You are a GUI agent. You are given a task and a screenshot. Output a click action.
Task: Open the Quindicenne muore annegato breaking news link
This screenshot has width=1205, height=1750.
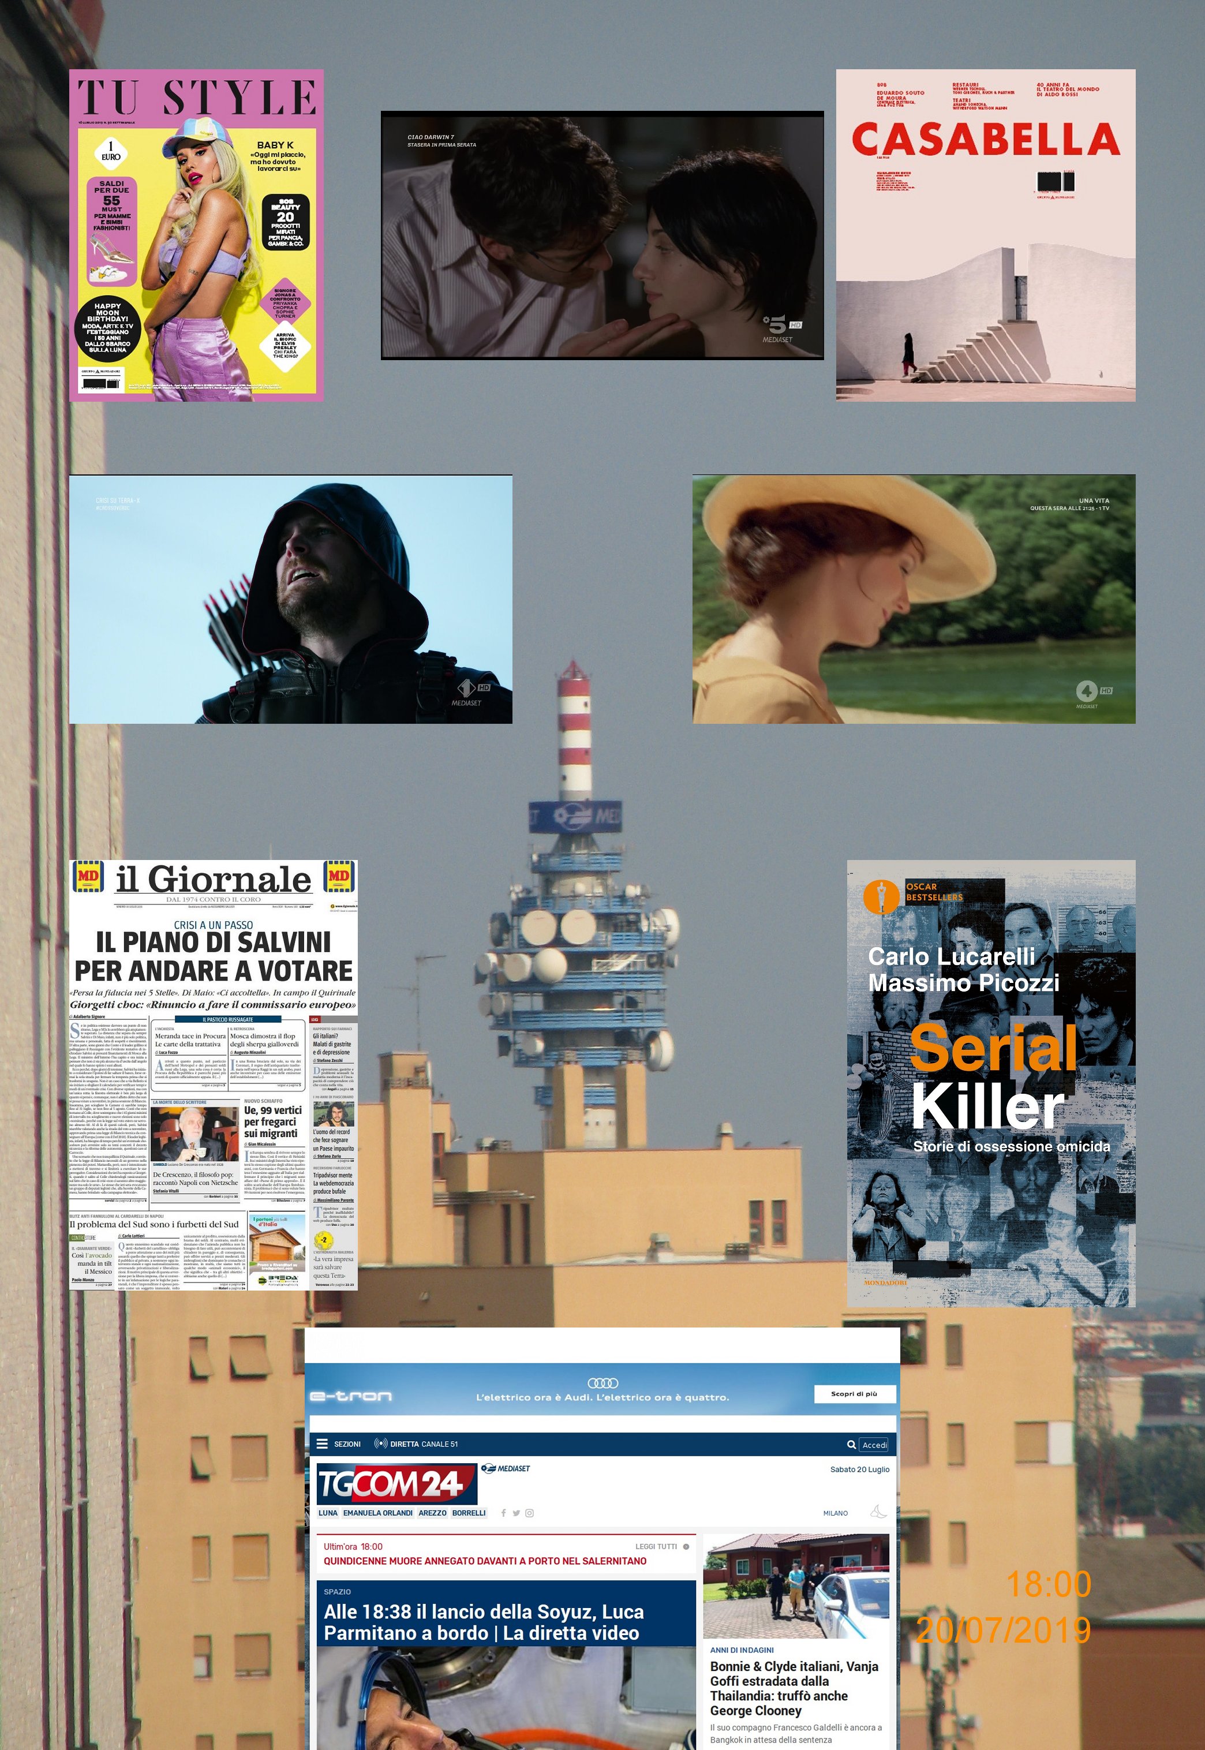point(485,1561)
